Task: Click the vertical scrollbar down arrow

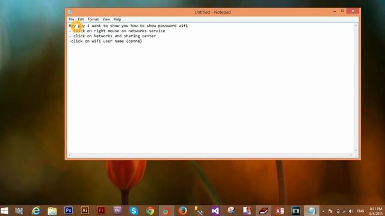Action: (x=356, y=151)
